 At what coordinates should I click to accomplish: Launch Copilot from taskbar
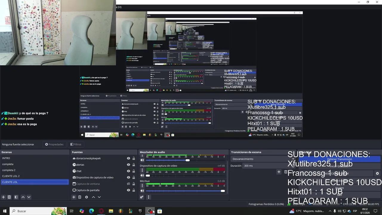(82, 211)
